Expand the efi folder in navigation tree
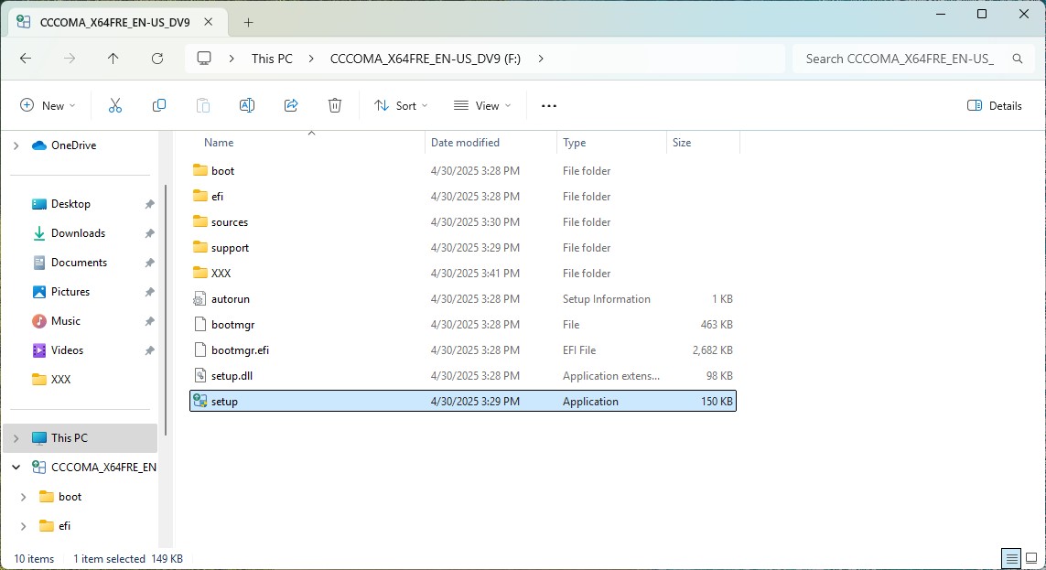This screenshot has height=570, width=1046. (x=24, y=526)
